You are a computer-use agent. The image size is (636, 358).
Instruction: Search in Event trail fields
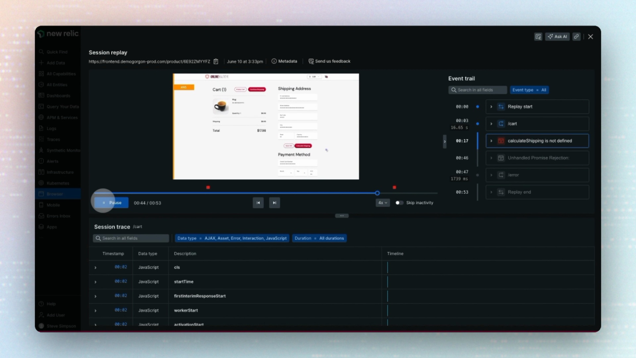point(478,90)
